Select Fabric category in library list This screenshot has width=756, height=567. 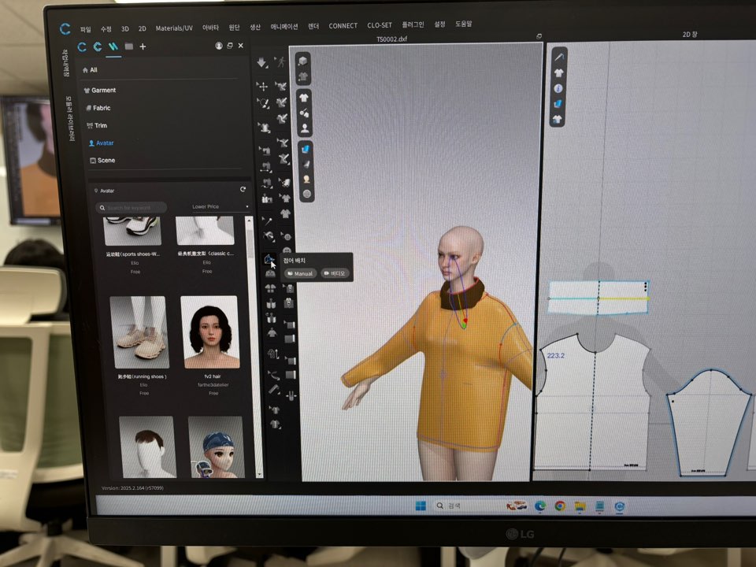(x=101, y=108)
